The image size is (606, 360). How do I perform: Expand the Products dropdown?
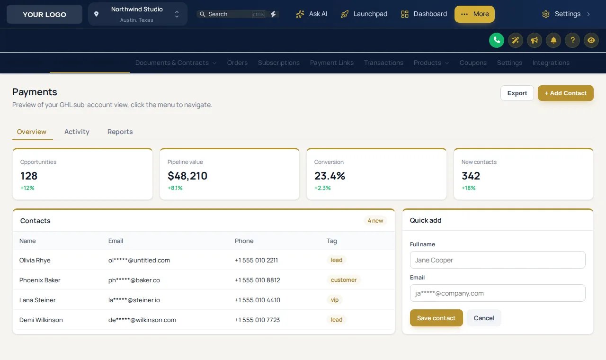[431, 63]
